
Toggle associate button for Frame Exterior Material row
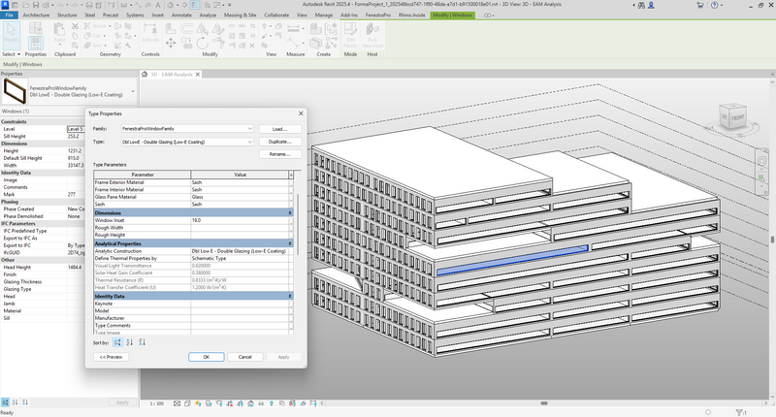(291, 182)
